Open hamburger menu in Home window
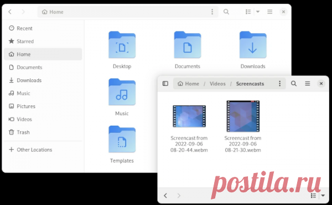332x205 pixels. pos(270,12)
